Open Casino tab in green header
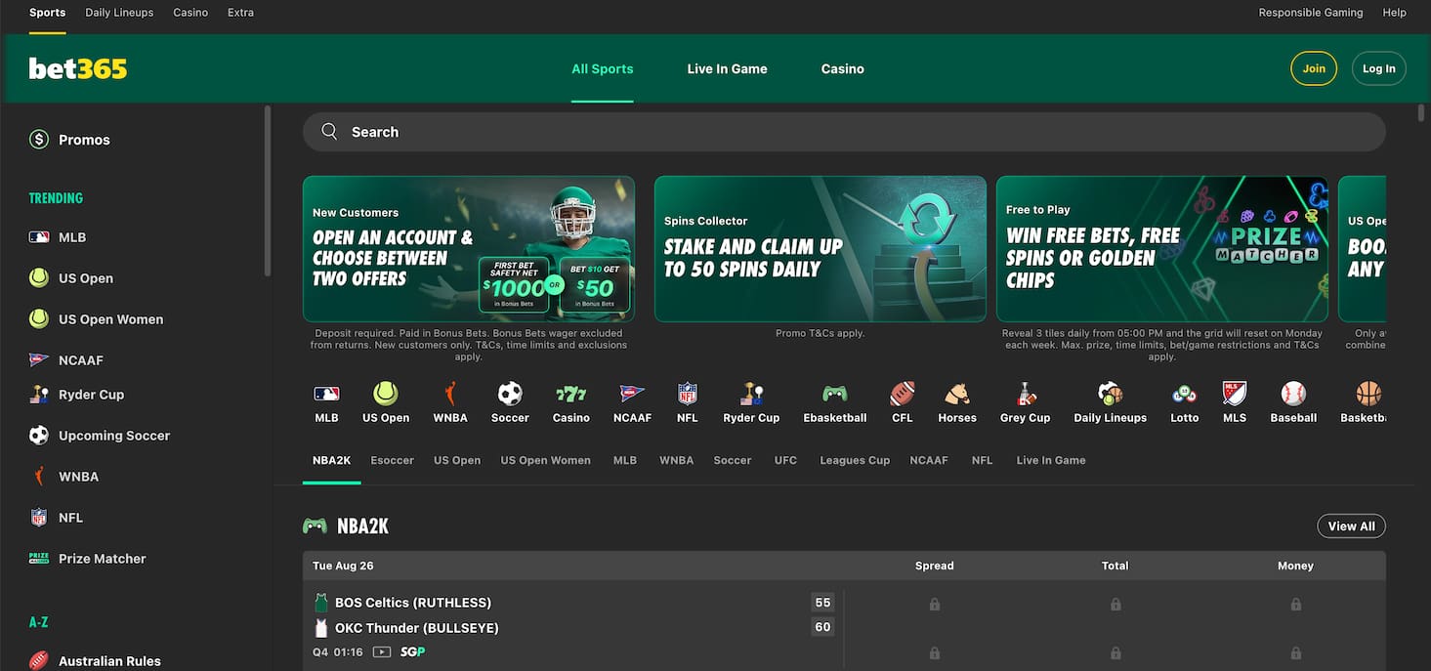The image size is (1431, 671). coord(842,68)
